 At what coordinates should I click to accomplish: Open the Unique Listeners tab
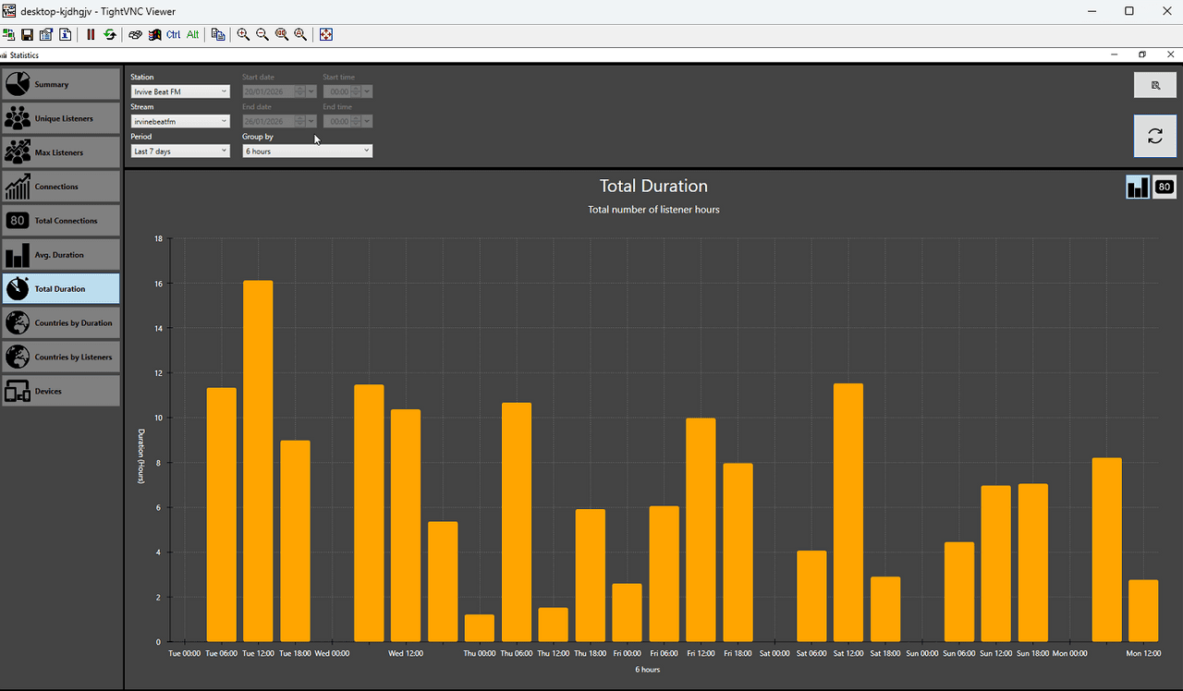61,118
